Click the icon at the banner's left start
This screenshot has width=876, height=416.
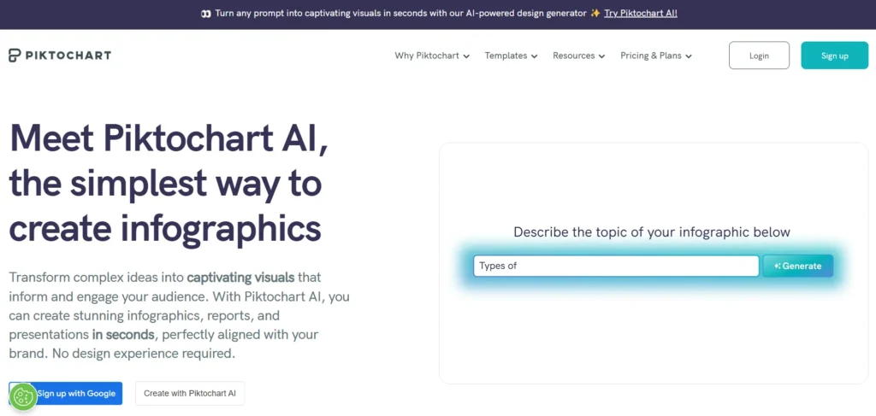[205, 14]
